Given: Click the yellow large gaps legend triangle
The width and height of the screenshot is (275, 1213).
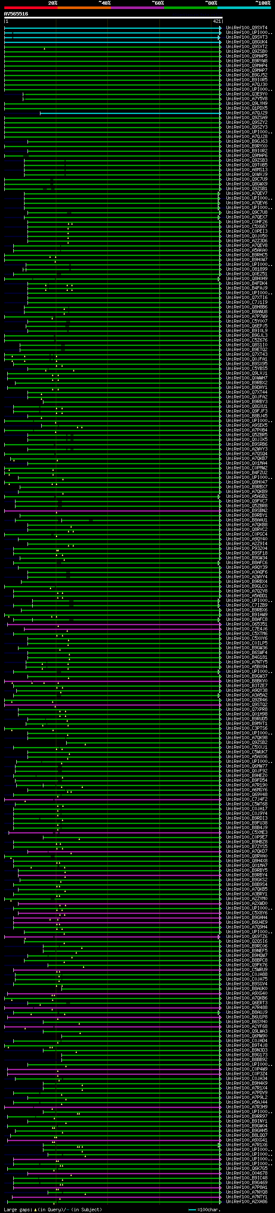Looking at the screenshot, I should click(x=35, y=1210).
